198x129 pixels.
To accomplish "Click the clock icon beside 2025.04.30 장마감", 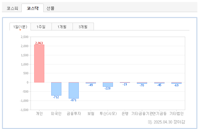I will 150,122.
